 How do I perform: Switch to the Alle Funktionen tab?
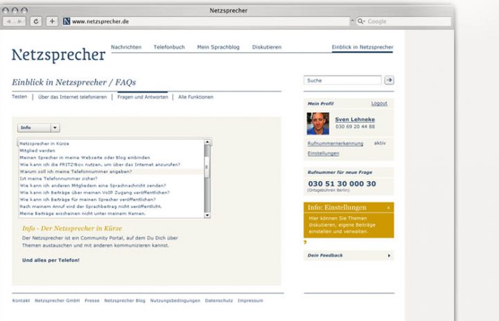[195, 97]
